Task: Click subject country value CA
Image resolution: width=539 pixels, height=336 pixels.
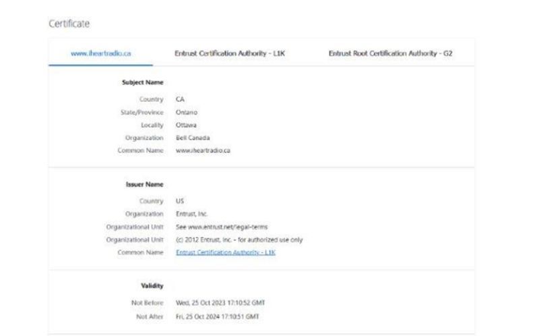Action: tap(180, 99)
